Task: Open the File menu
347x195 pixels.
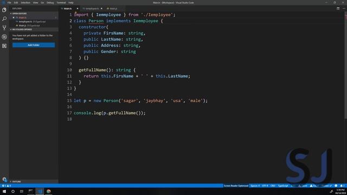Action: 9,3
